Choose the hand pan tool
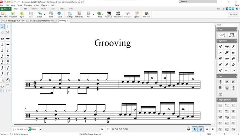The height and width of the screenshot is (136, 240). [x=2, y=32]
